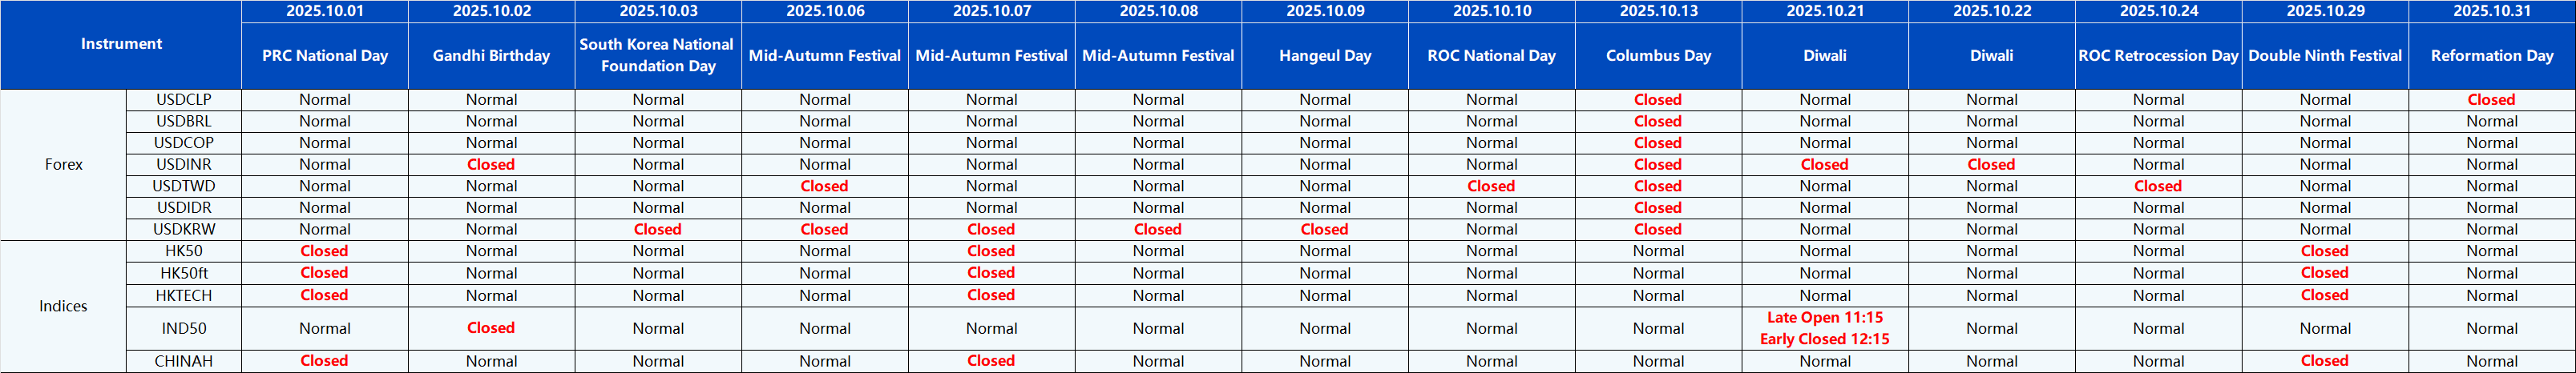Select the Reformation Day header cell

(2491, 56)
